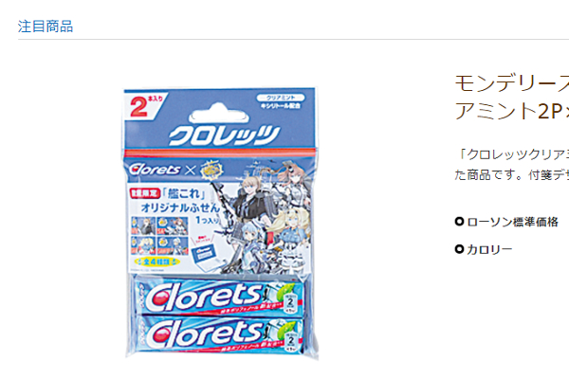Image resolution: width=569 pixels, height=379 pixels.
Task: Click the Clorets × collaboration banner logo
Action: coord(176,170)
